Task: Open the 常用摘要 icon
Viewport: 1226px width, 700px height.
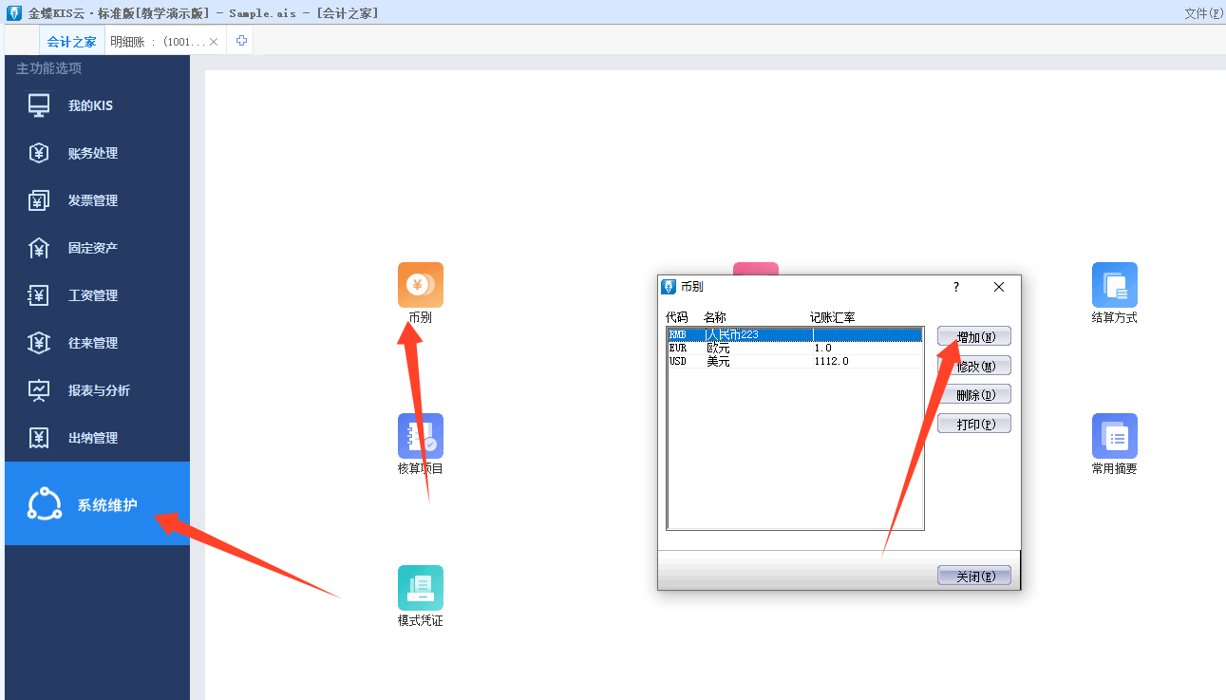Action: point(1114,436)
